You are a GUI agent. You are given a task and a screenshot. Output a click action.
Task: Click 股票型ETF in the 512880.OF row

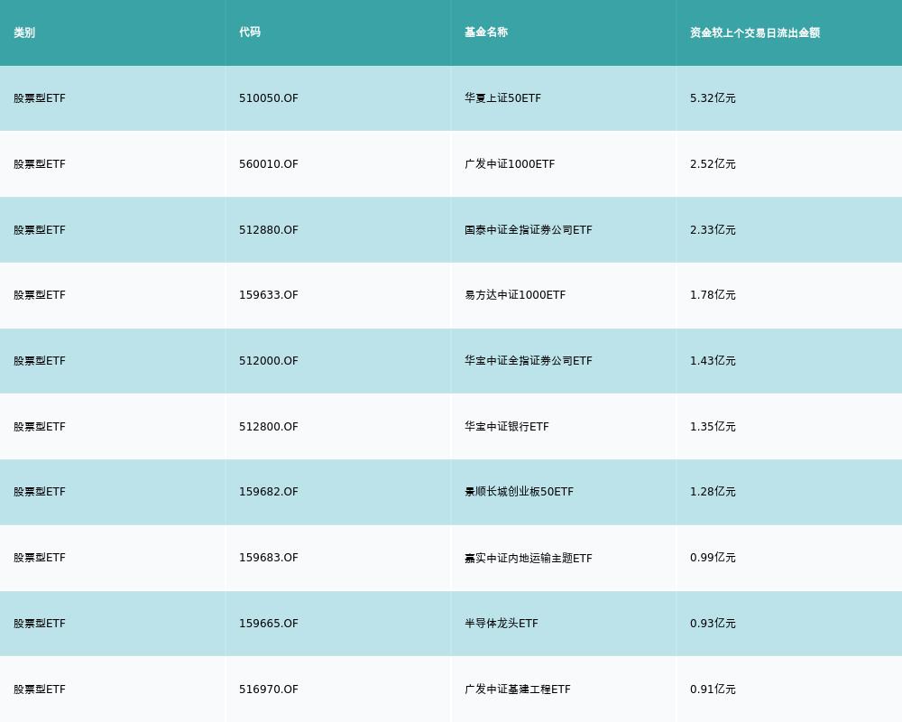pos(40,230)
